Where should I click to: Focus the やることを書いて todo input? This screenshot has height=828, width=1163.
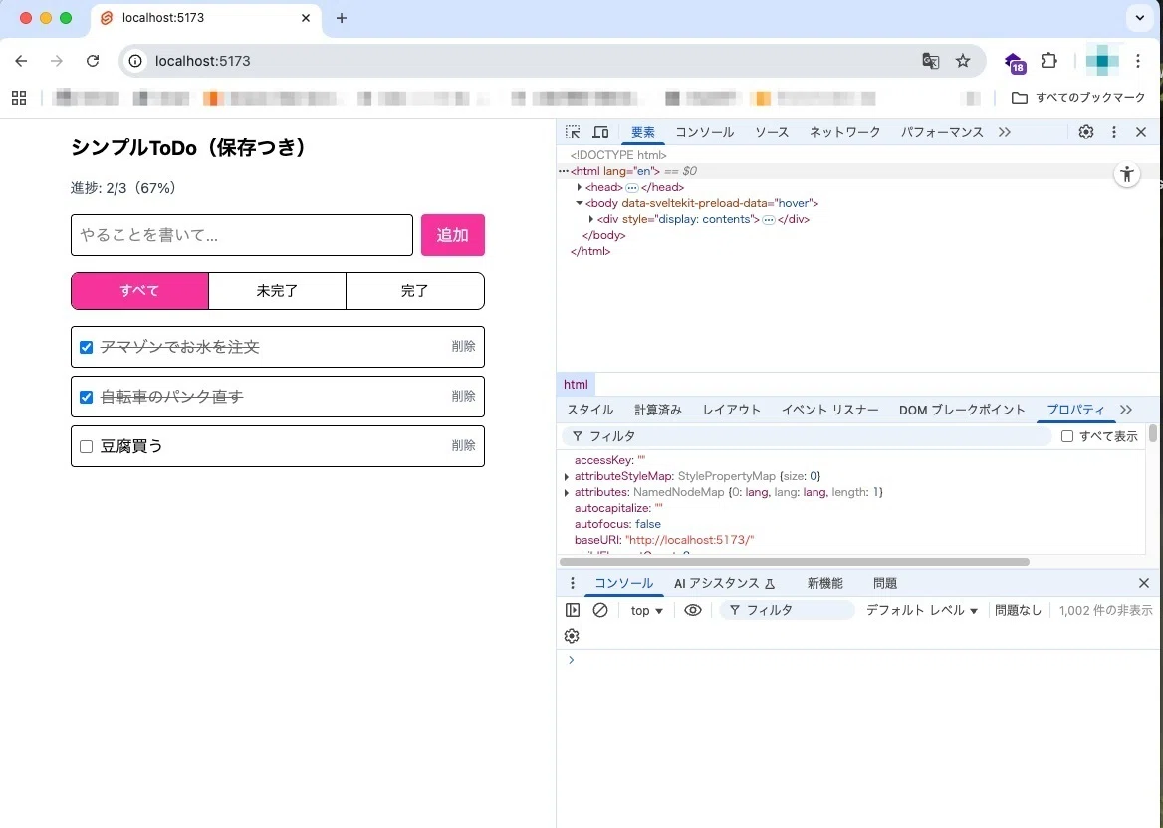242,235
